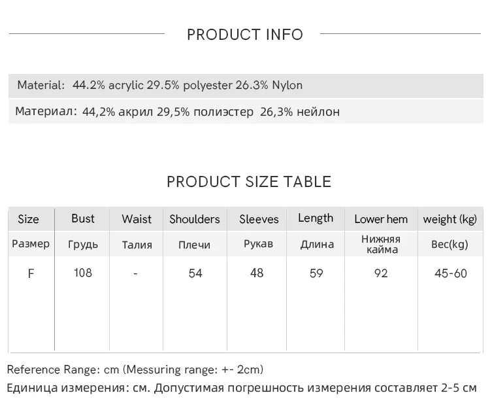Select the lower hem value 92
The width and height of the screenshot is (490, 412).
click(381, 273)
